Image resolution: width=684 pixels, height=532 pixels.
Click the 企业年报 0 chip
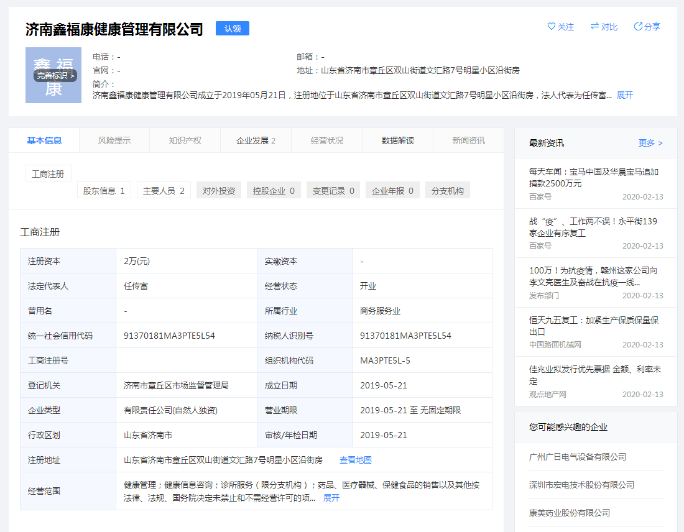[392, 191]
